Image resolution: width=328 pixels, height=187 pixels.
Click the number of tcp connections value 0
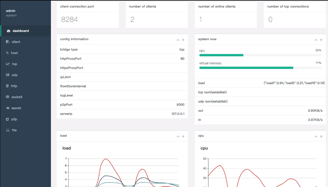tap(270, 19)
